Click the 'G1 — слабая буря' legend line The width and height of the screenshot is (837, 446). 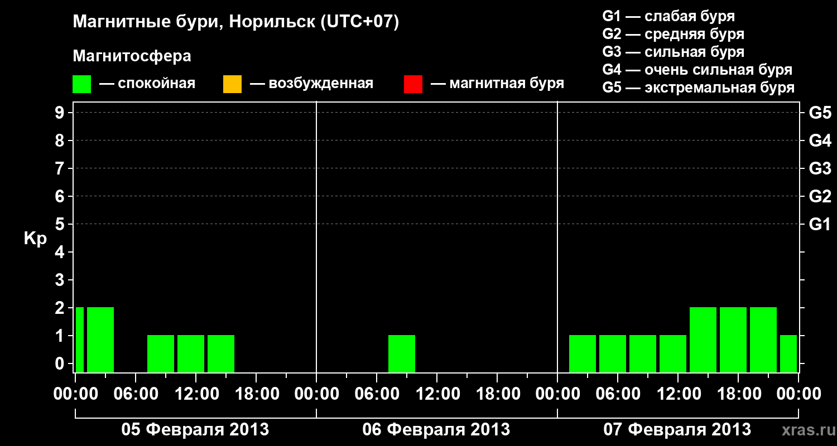668,16
